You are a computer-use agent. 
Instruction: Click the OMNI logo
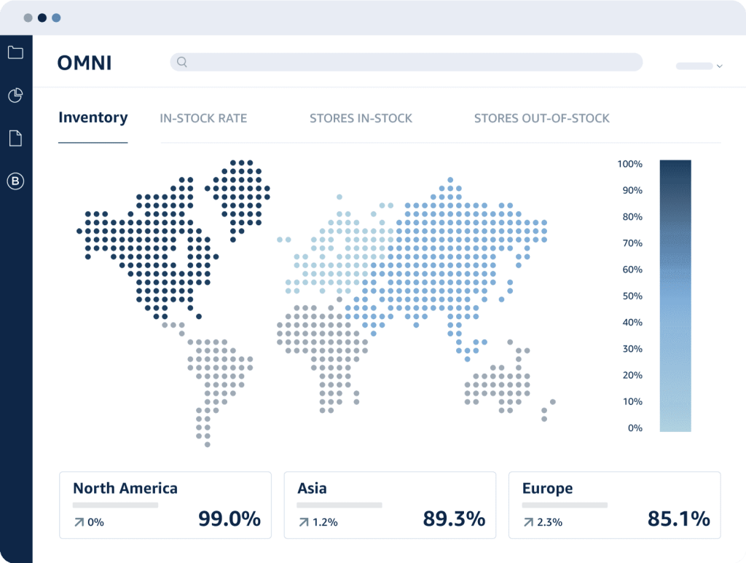click(x=85, y=63)
